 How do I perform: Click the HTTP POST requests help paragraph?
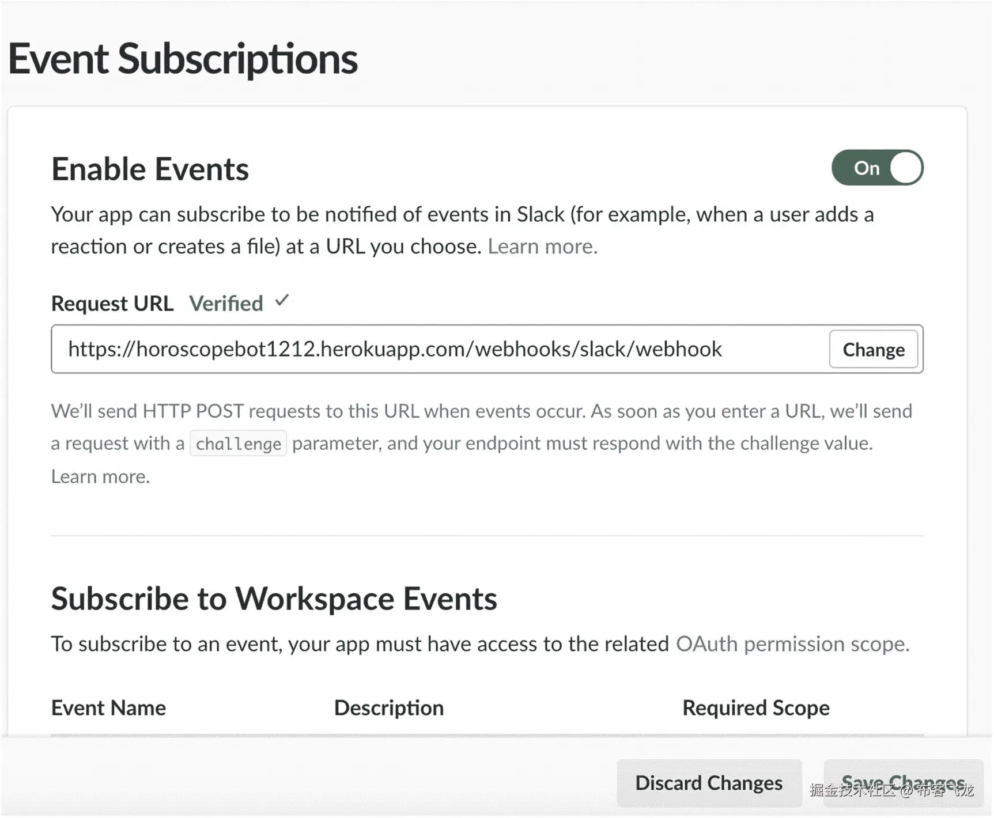tap(481, 411)
